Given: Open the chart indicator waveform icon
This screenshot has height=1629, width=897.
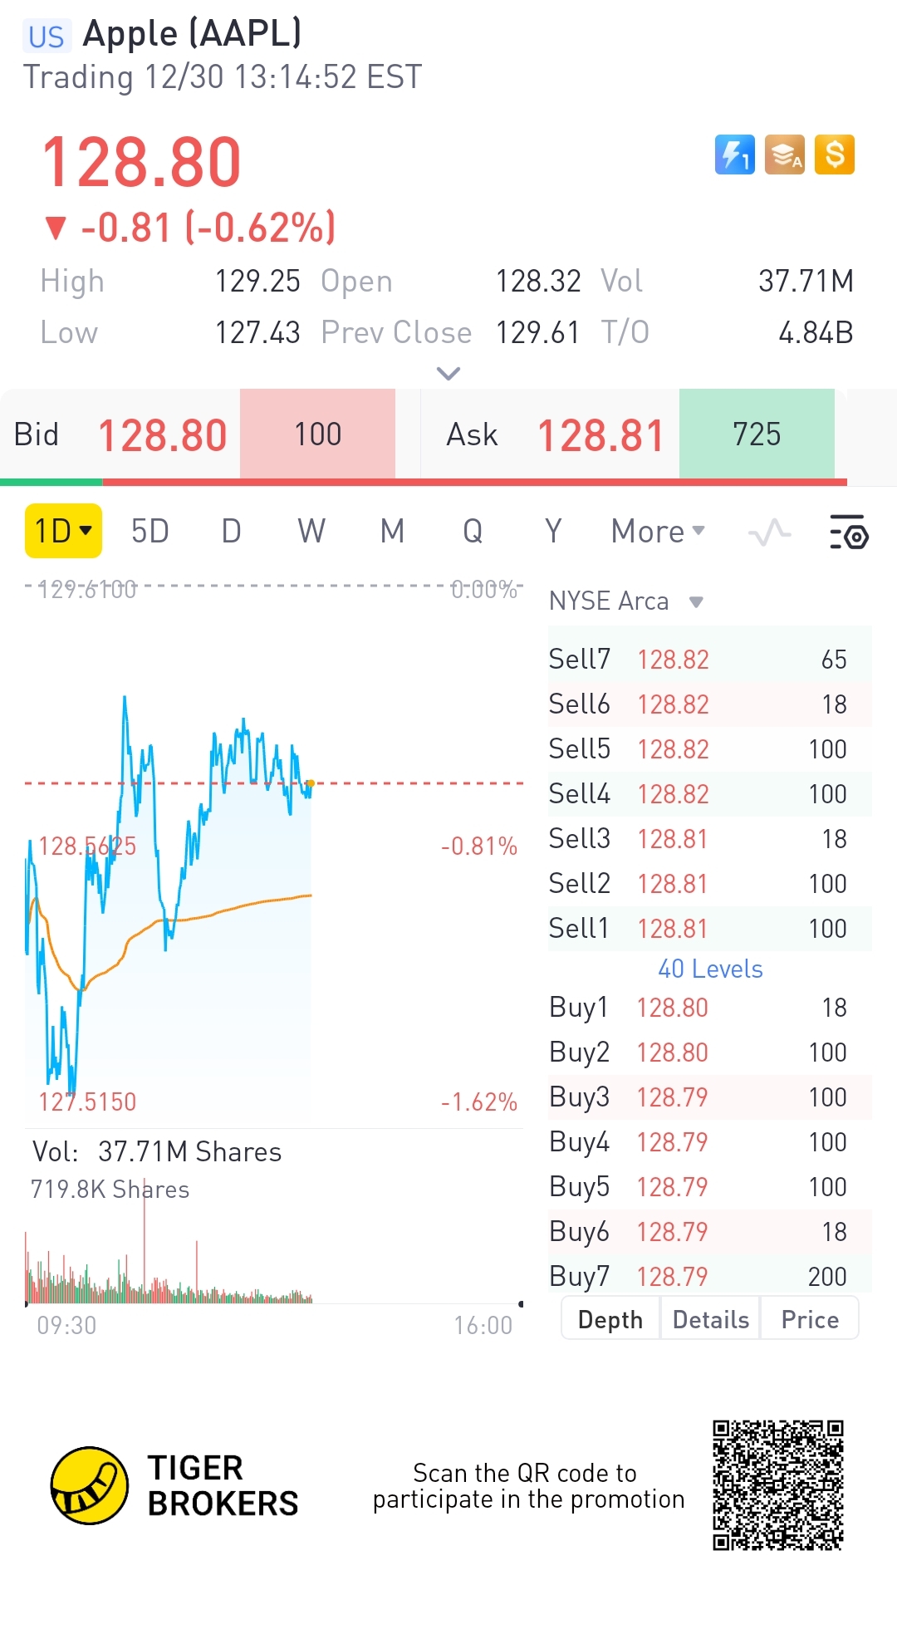Looking at the screenshot, I should [x=769, y=532].
